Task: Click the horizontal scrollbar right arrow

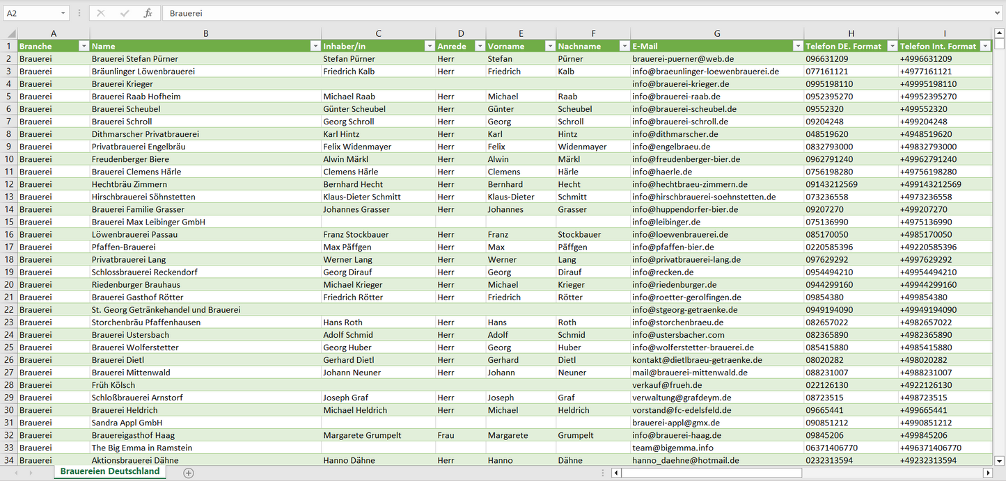Action: click(987, 473)
